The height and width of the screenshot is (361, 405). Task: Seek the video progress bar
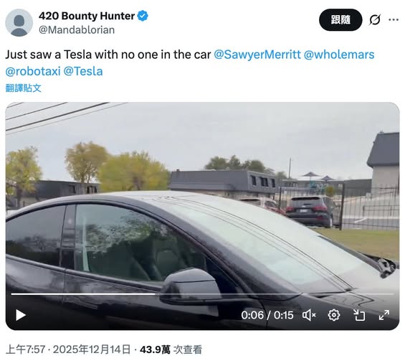(202, 294)
